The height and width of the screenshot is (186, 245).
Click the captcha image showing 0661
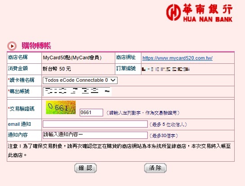click(61, 107)
